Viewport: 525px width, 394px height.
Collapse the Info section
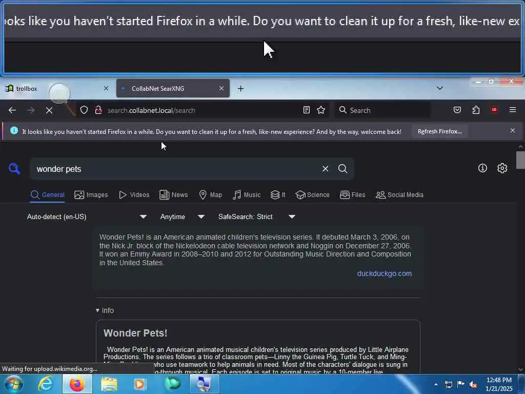click(x=105, y=310)
